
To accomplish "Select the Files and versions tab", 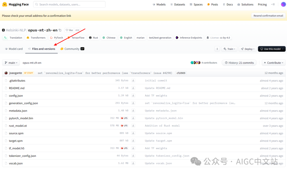I will 41,49.
